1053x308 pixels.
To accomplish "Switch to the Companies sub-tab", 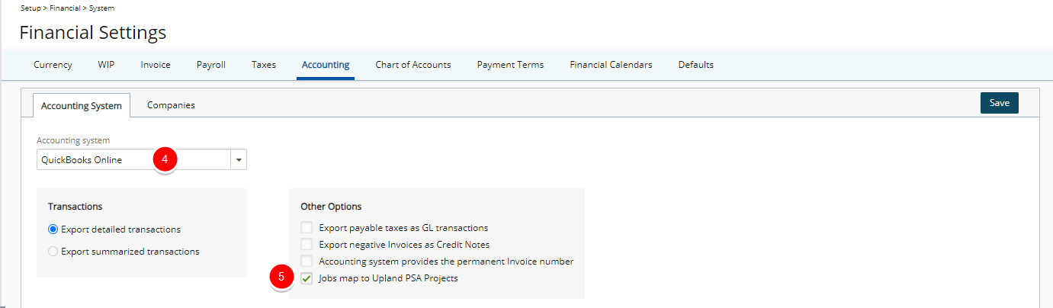I will 171,105.
